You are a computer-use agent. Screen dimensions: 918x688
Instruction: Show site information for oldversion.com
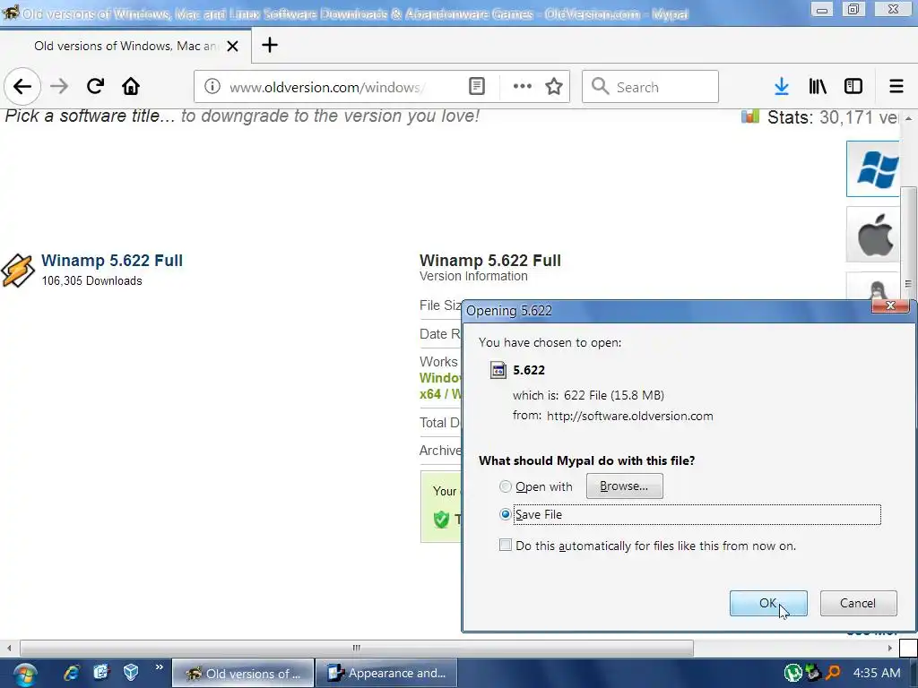click(x=212, y=87)
